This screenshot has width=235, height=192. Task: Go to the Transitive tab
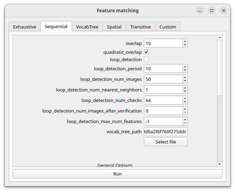[140, 27]
